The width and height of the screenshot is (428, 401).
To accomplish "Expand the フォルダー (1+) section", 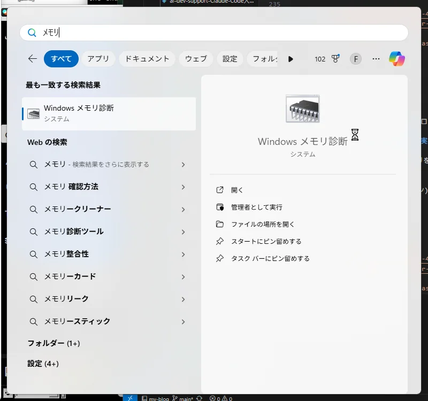I will click(x=53, y=343).
